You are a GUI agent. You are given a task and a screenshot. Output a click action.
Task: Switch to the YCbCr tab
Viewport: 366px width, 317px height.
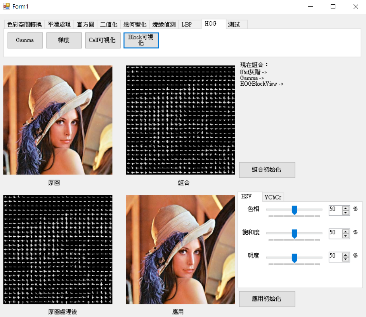coord(273,197)
